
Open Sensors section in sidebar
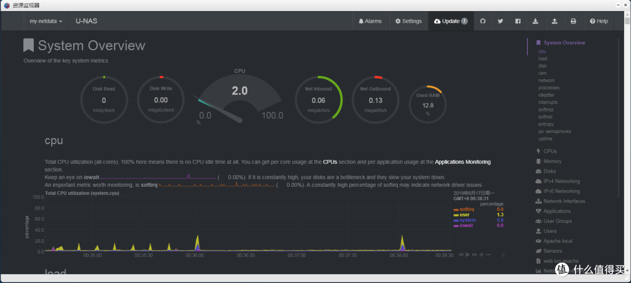pyautogui.click(x=553, y=251)
